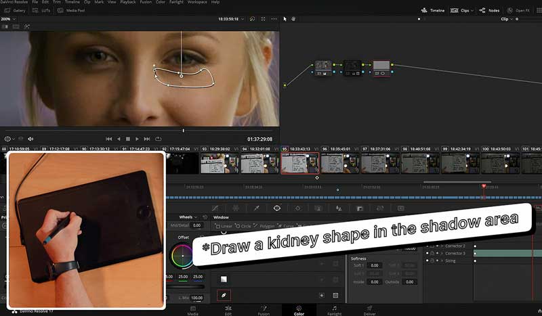The image size is (542, 316).
Task: Select the second corrector node in graph
Action: tap(352, 67)
